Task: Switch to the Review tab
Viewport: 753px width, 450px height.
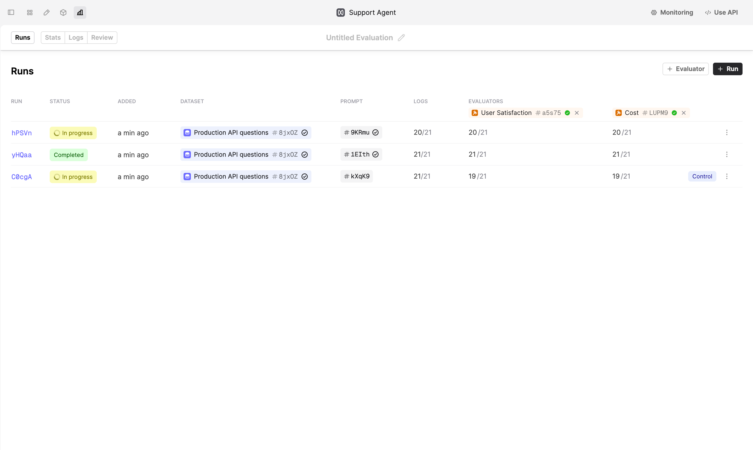Action: click(x=102, y=38)
